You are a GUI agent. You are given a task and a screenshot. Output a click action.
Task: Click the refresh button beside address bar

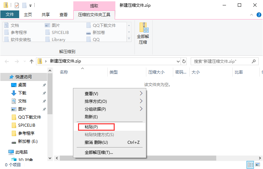pos(184,61)
